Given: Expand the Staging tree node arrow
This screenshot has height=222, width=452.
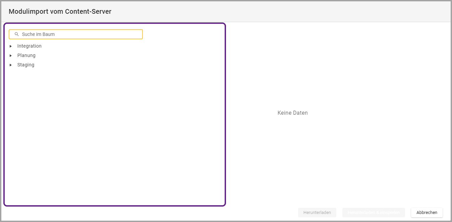Looking at the screenshot, I should pyautogui.click(x=11, y=65).
